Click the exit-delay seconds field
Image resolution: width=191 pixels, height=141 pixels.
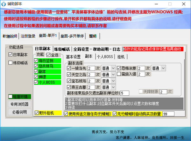click(x=124, y=93)
